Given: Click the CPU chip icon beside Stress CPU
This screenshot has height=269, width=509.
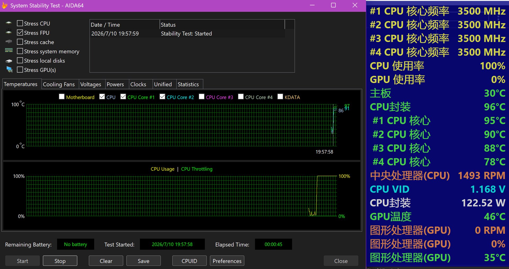Looking at the screenshot, I should point(9,23).
